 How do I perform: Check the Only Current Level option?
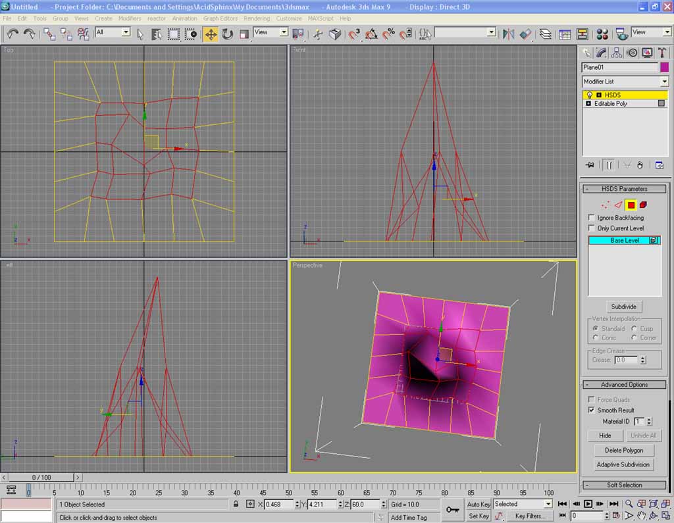point(592,228)
